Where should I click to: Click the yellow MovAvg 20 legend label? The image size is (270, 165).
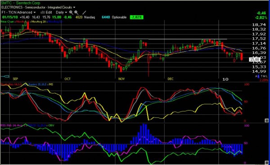pos(39,22)
